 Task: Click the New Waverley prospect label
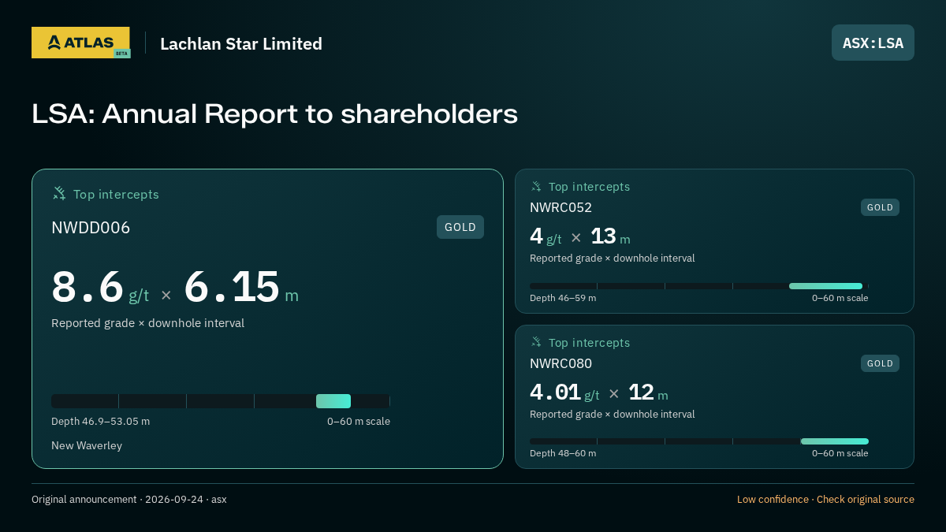87,446
